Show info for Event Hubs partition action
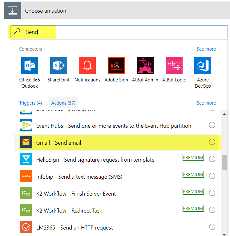This screenshot has height=236, width=230. pyautogui.click(x=212, y=125)
